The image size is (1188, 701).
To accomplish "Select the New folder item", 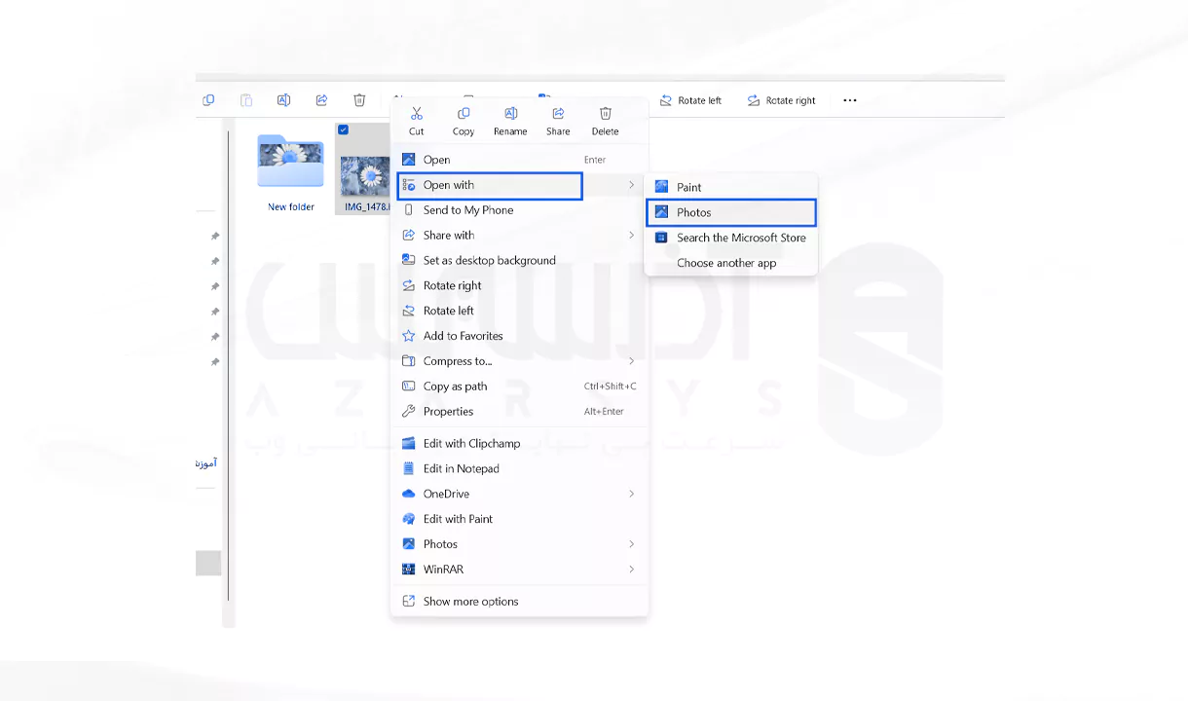I will tap(291, 173).
